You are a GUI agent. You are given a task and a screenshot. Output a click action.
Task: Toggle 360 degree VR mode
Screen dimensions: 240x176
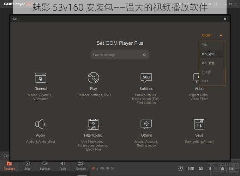[x=180, y=168]
